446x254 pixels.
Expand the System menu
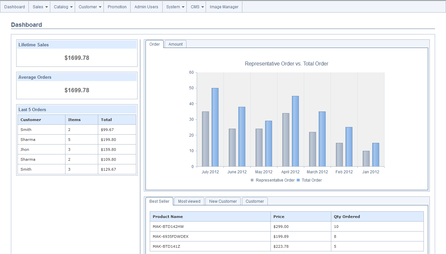175,7
